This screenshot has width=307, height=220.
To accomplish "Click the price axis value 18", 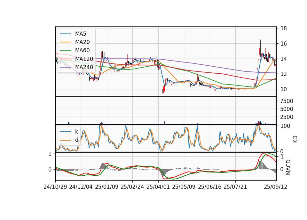I will click(x=284, y=28).
